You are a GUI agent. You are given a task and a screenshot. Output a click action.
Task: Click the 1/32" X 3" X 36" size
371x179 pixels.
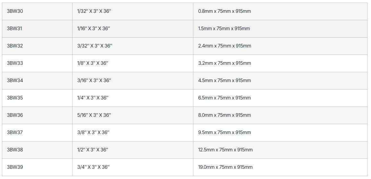click(94, 11)
